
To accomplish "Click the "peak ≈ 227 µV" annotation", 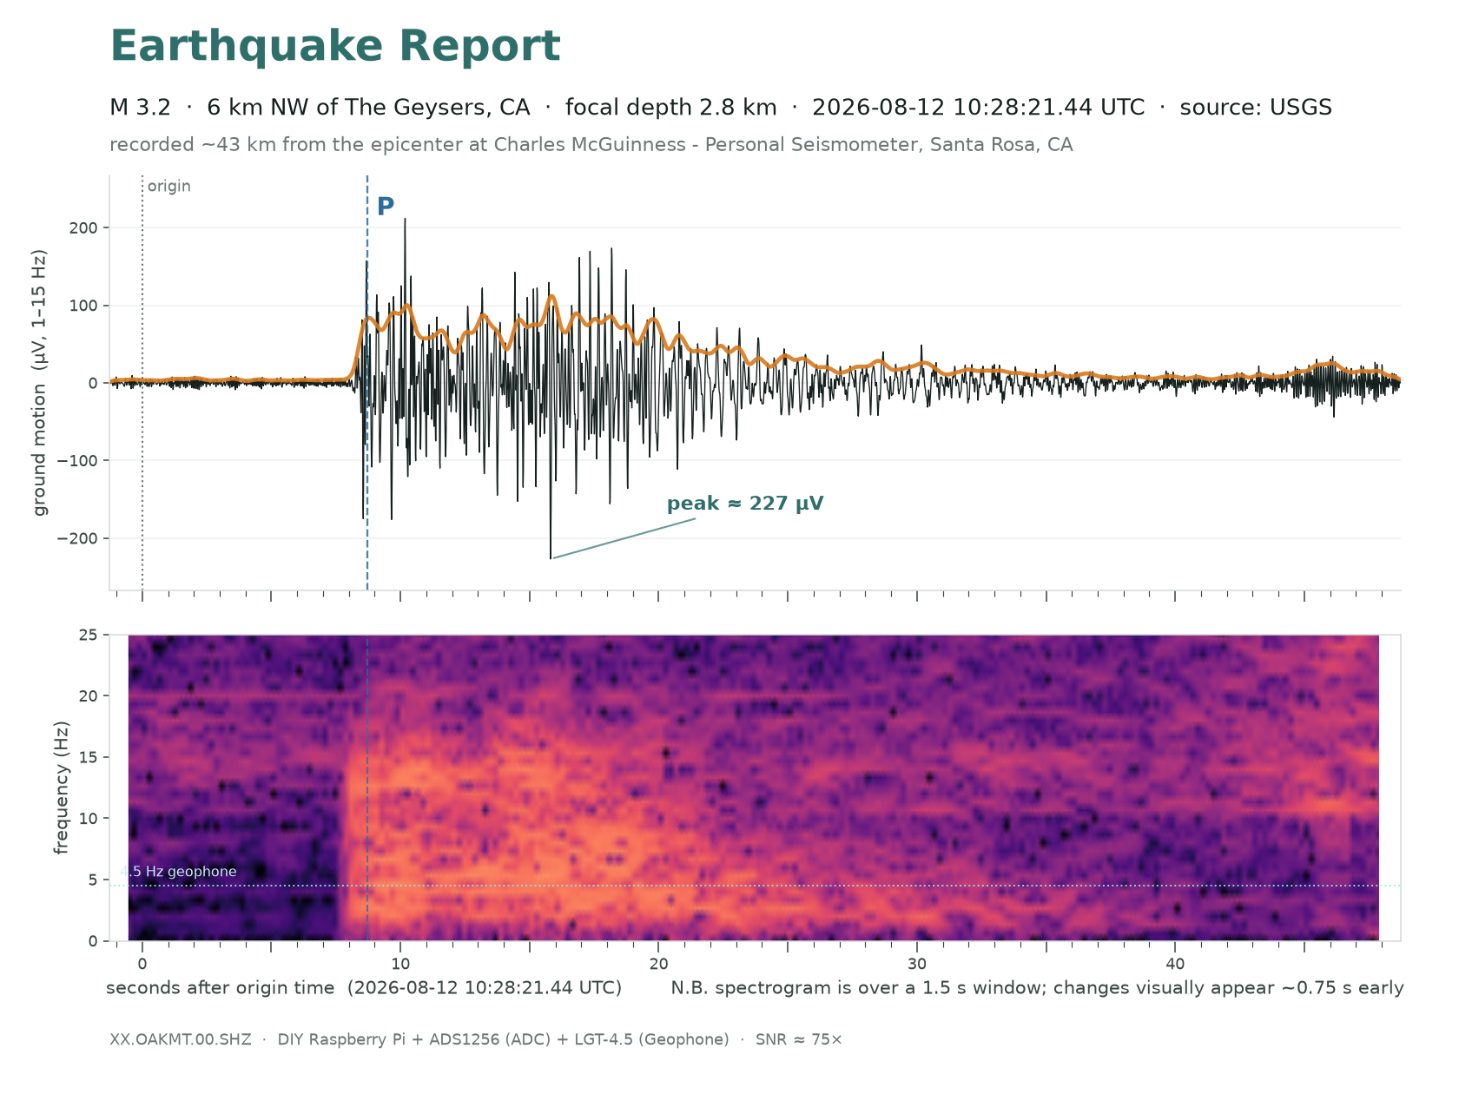I will pos(745,504).
